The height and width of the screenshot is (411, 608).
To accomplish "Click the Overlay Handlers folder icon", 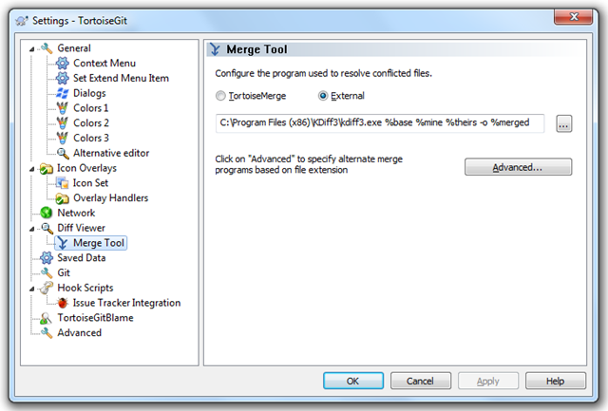I will (x=63, y=198).
